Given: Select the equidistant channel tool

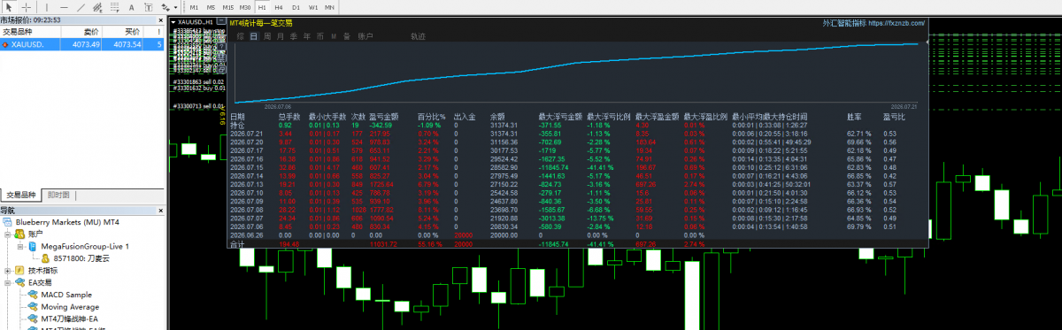Looking at the screenshot, I should pyautogui.click(x=97, y=7).
